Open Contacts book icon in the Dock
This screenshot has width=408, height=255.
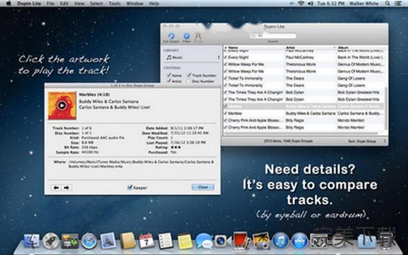128,241
